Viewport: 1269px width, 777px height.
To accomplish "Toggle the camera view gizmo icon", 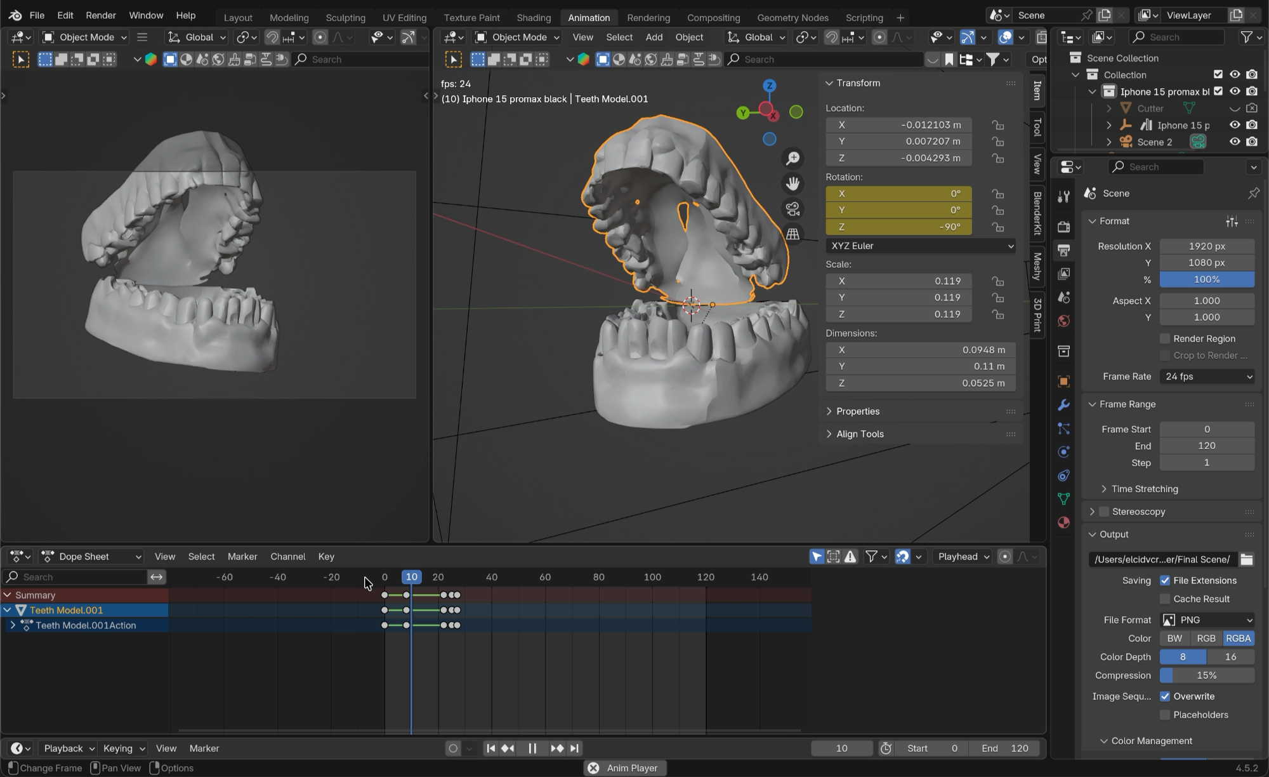I will [793, 209].
